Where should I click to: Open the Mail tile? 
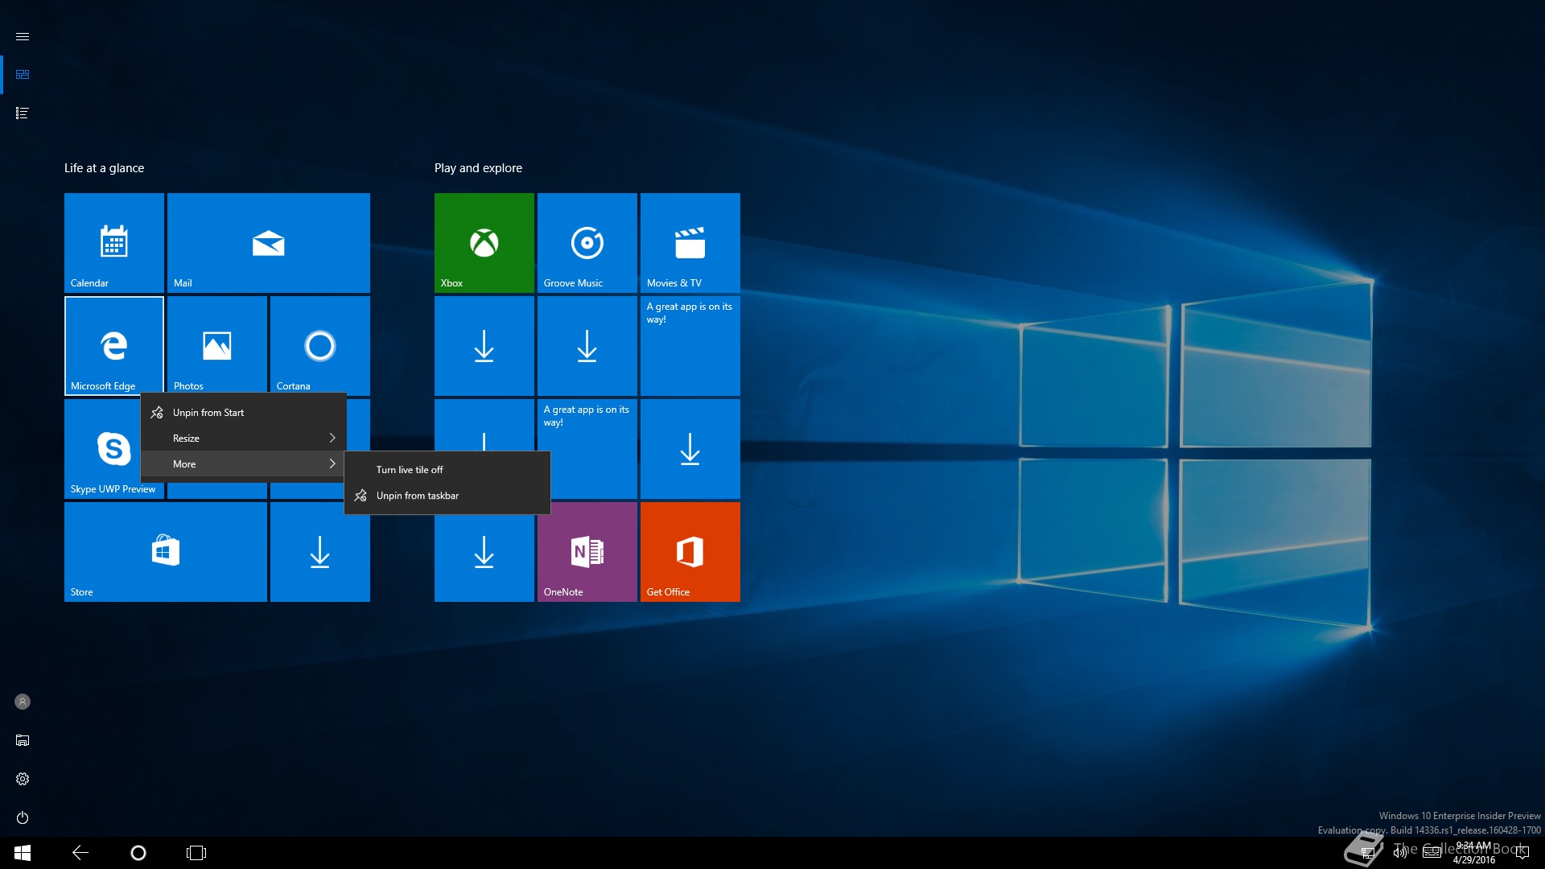click(269, 242)
